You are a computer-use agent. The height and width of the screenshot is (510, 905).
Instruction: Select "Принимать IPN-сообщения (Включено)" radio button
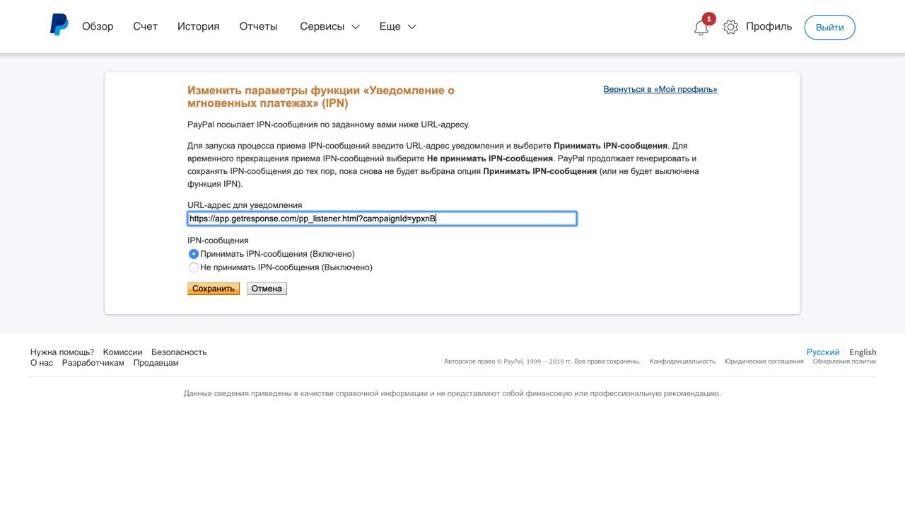pos(194,254)
